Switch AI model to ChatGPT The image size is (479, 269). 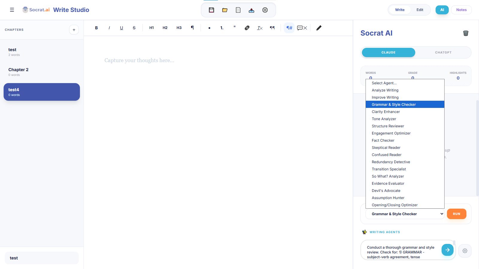(x=443, y=52)
